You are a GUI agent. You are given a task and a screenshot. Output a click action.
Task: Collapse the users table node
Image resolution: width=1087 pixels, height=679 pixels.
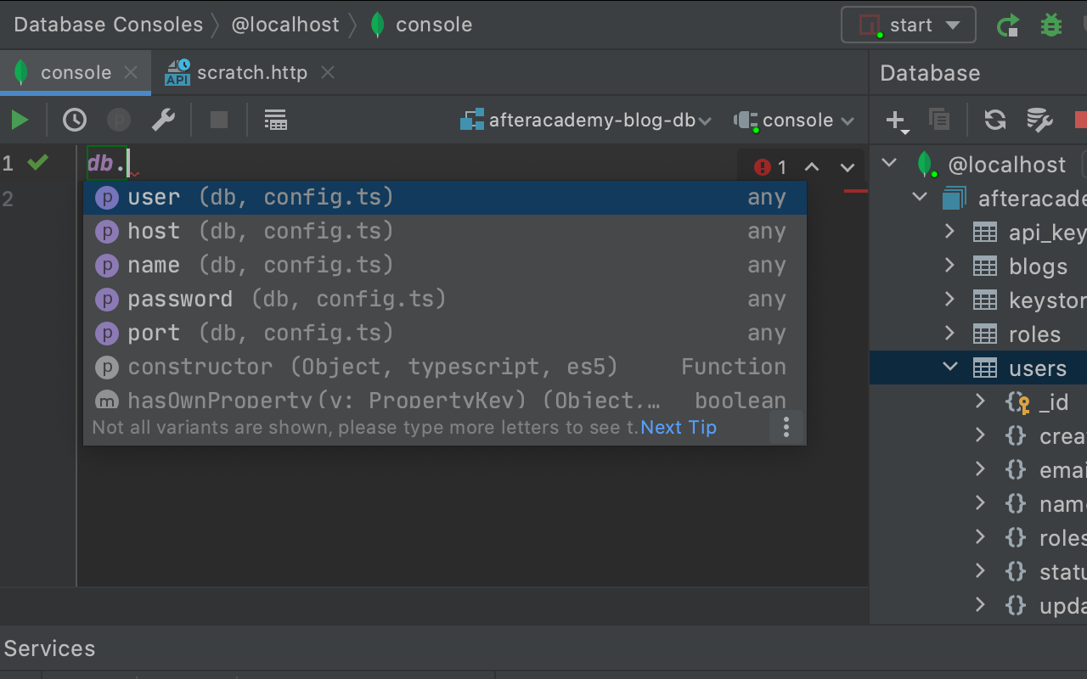949,368
